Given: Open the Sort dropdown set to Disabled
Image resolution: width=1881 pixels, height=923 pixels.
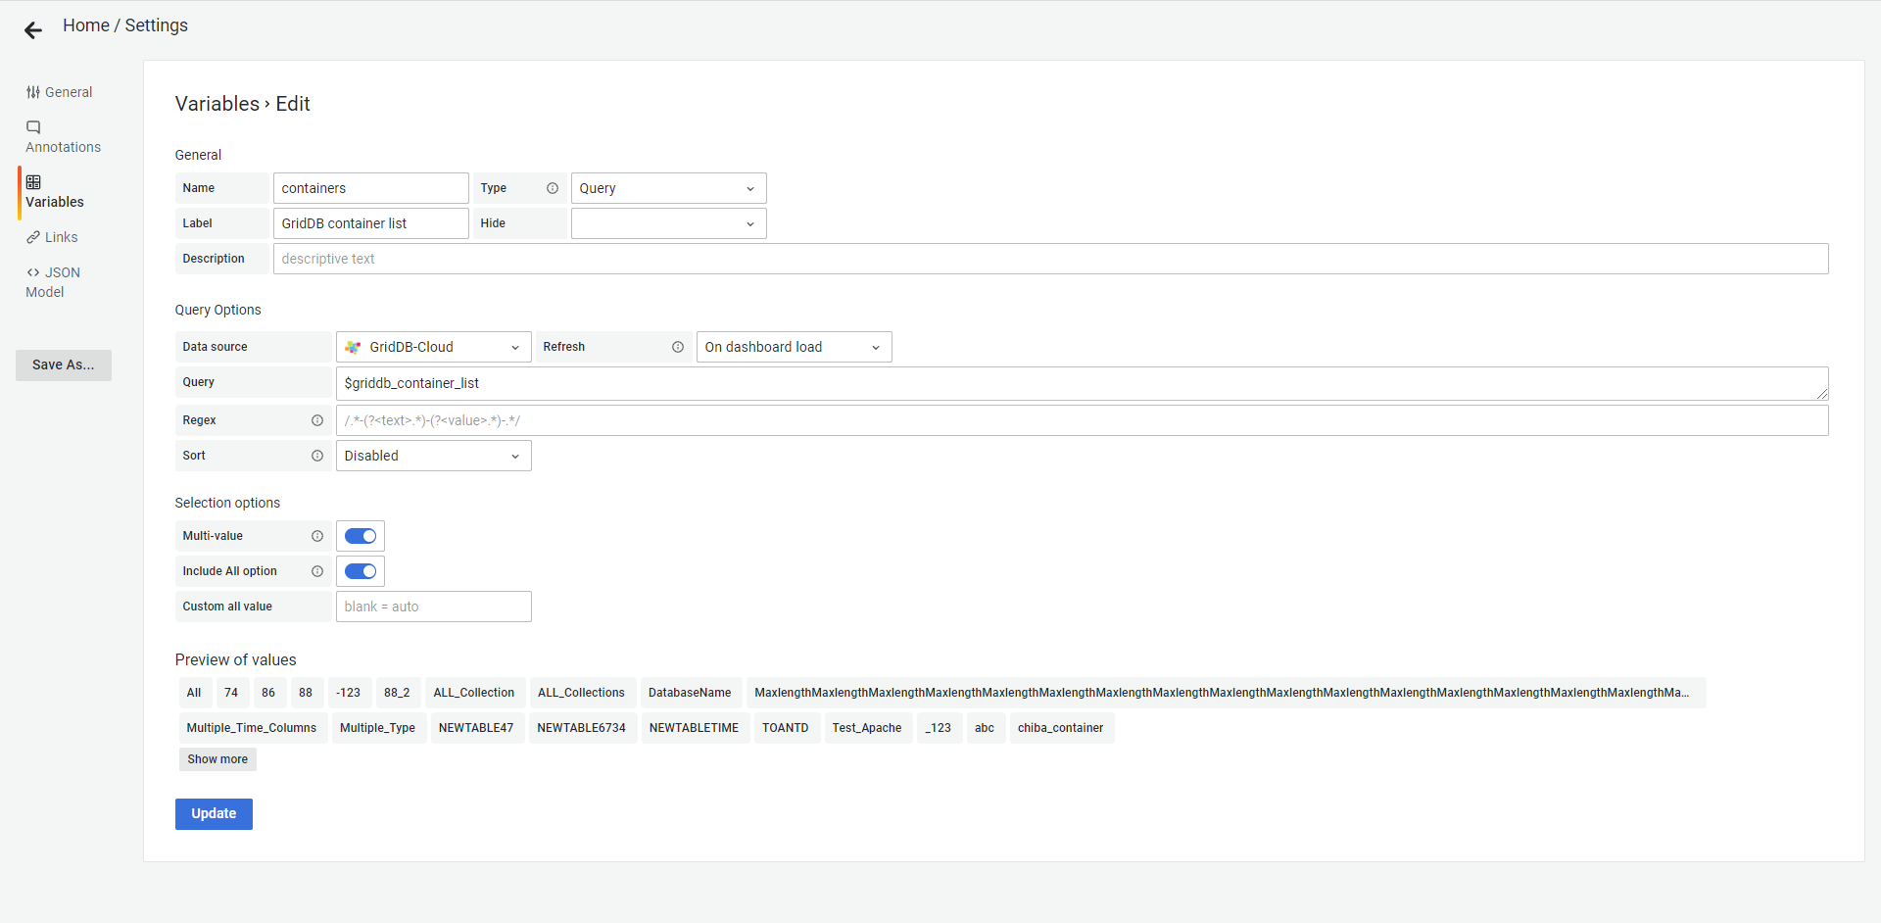Looking at the screenshot, I should pyautogui.click(x=433, y=456).
